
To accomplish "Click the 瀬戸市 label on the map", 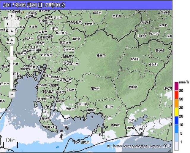I will pos(76,39).
